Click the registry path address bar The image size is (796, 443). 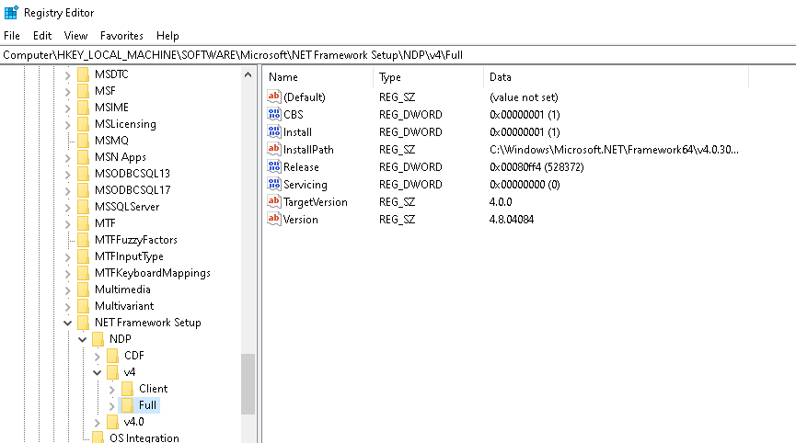click(x=398, y=55)
